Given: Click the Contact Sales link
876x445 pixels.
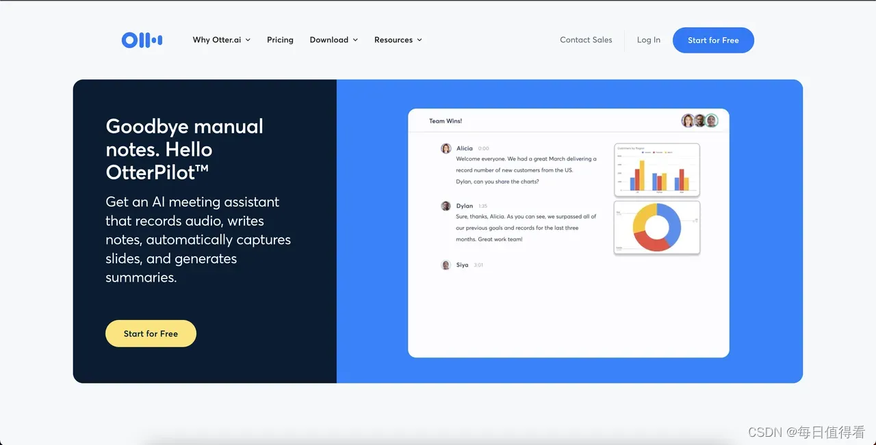Looking at the screenshot, I should click(x=586, y=40).
